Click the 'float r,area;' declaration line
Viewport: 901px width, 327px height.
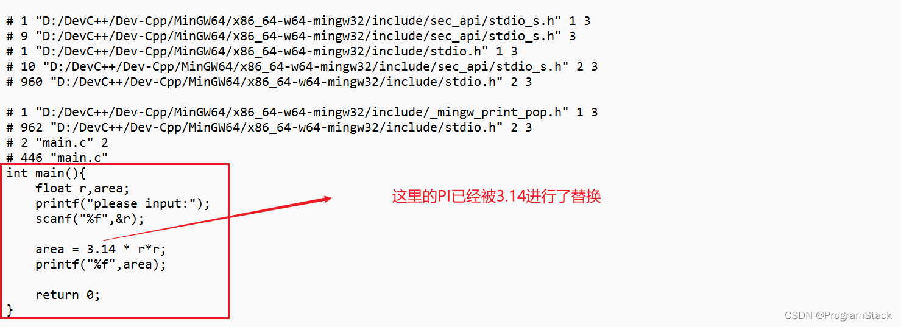point(82,188)
